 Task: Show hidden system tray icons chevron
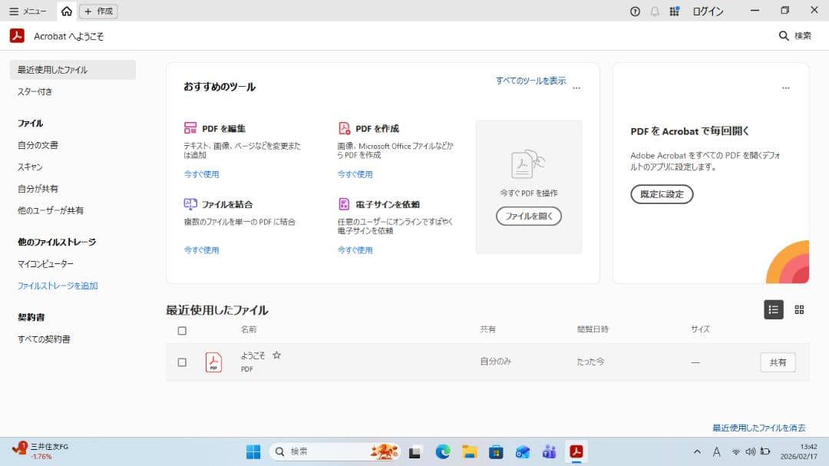tap(697, 451)
